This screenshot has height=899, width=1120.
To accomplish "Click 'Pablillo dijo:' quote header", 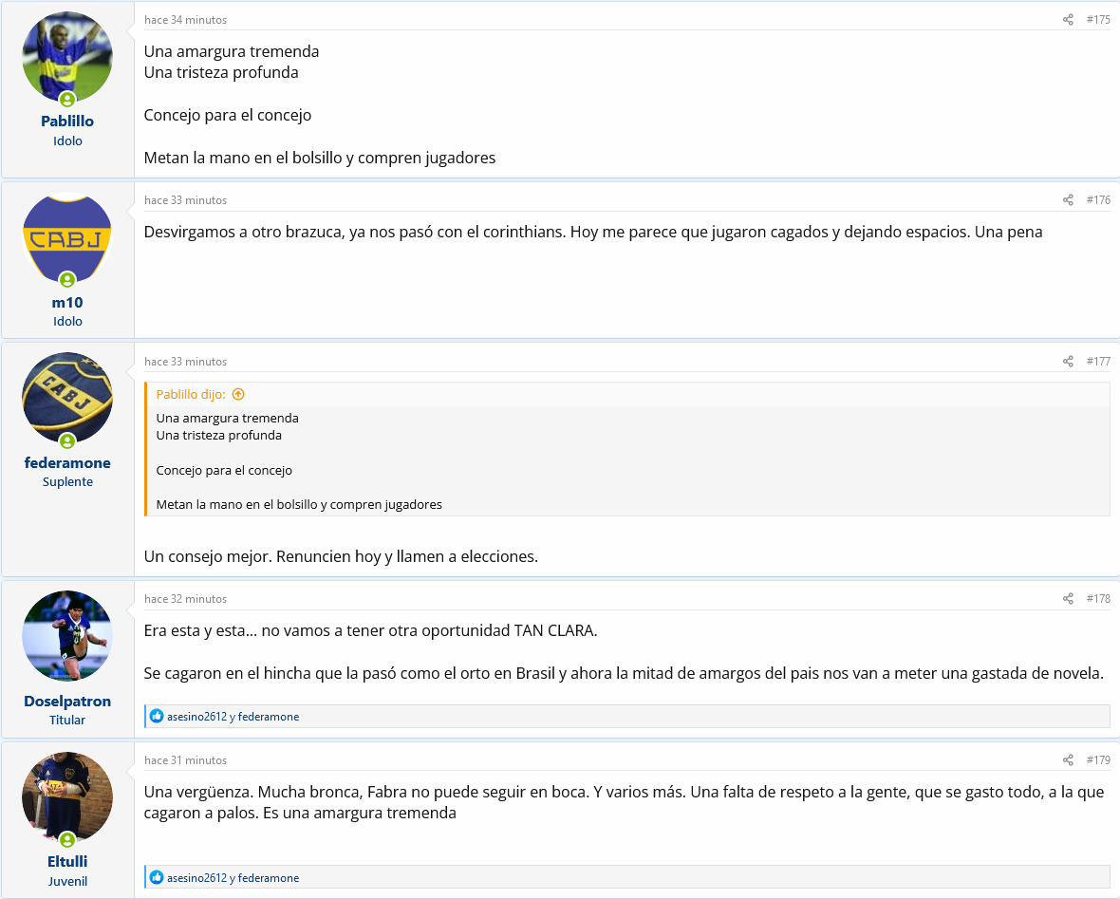I will pos(191,395).
